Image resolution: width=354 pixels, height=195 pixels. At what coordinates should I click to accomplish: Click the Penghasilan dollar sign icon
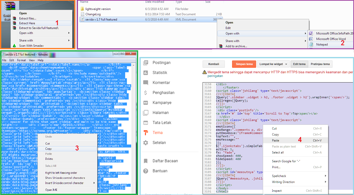(146, 93)
